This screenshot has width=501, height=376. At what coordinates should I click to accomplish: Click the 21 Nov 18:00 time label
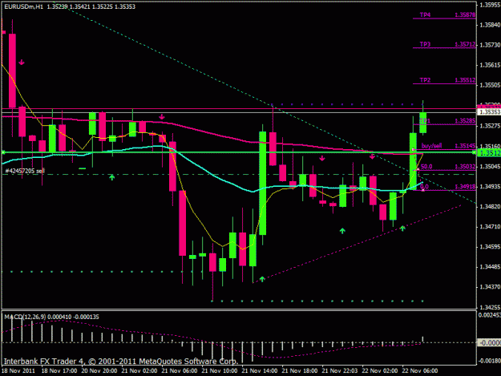coord(299,371)
